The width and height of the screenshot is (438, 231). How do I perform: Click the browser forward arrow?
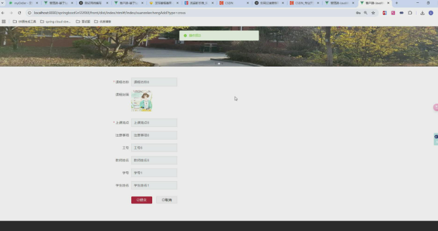11,13
